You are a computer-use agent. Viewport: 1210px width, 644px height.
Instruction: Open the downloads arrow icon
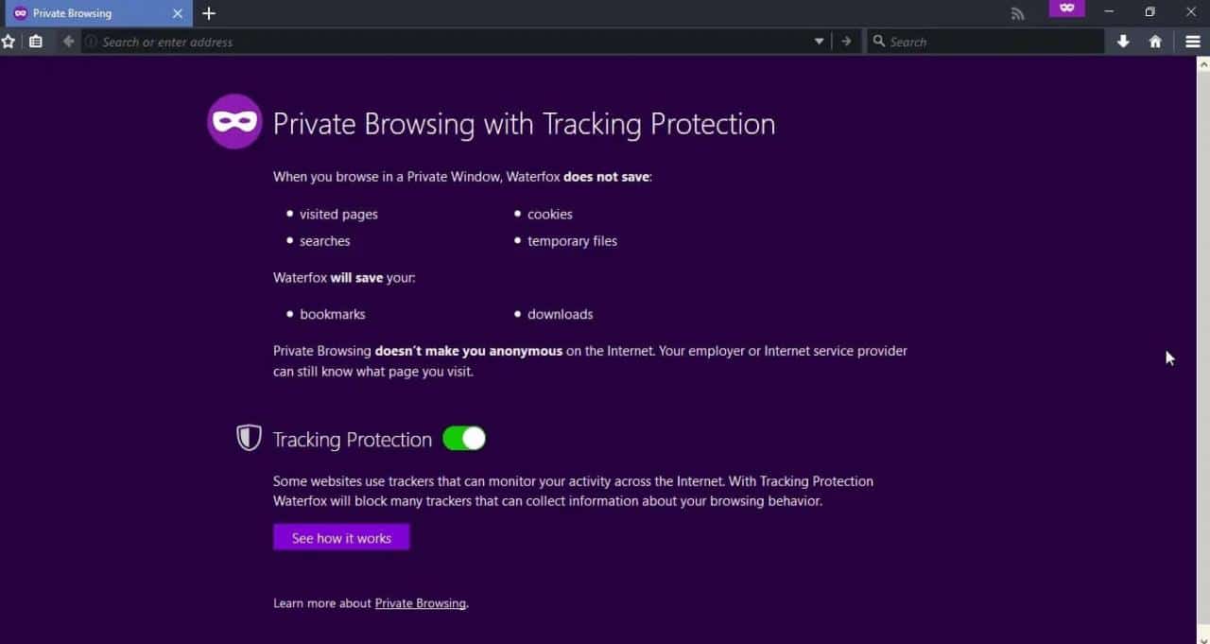coord(1123,42)
